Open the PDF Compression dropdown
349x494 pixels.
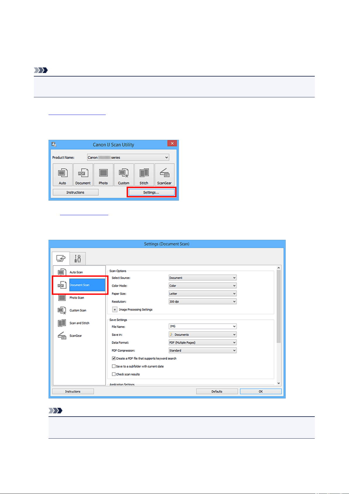point(203,350)
